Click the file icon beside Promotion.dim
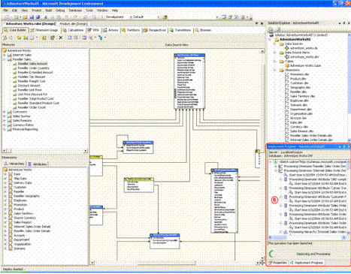351x274 pixels. click(287, 74)
